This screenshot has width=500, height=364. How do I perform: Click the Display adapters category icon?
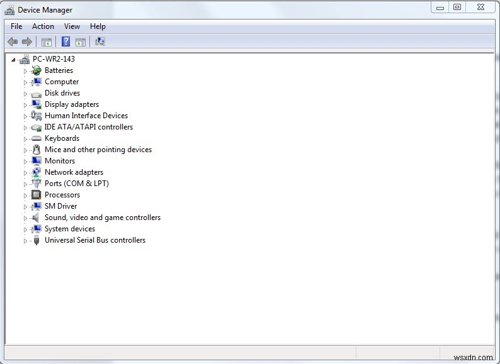37,104
